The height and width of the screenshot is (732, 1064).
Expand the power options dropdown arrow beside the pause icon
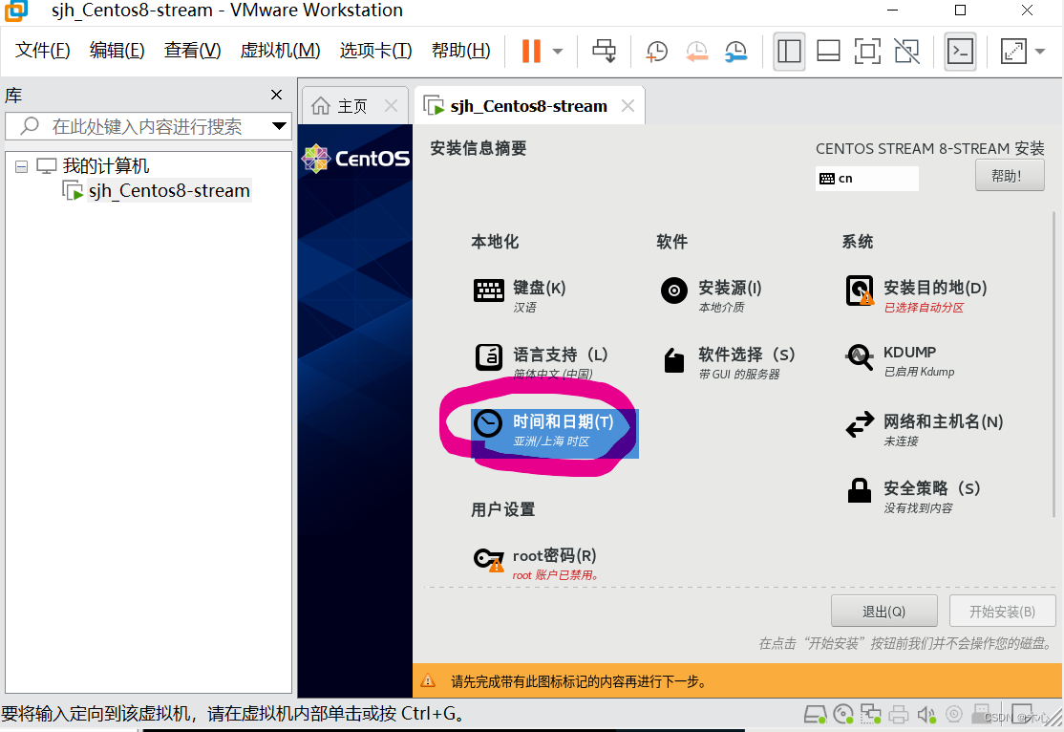coord(558,51)
